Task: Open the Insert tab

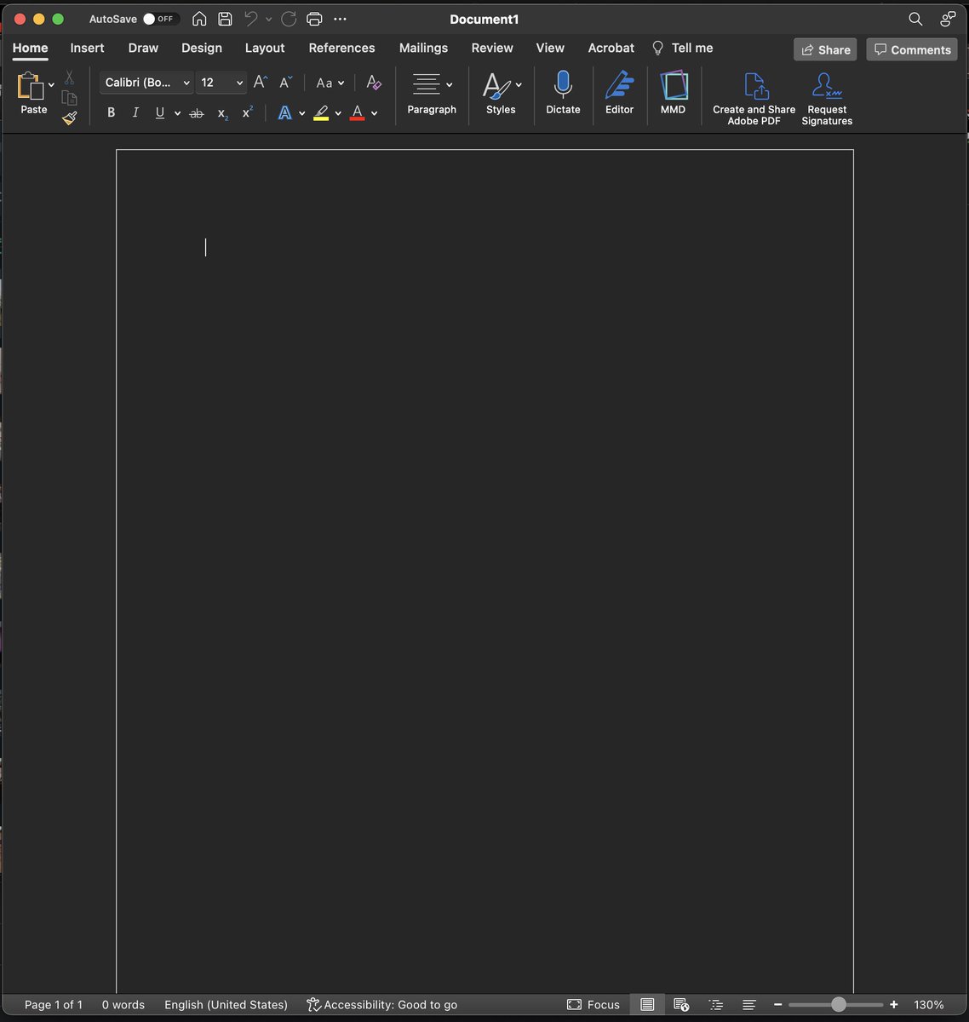Action: [x=87, y=48]
